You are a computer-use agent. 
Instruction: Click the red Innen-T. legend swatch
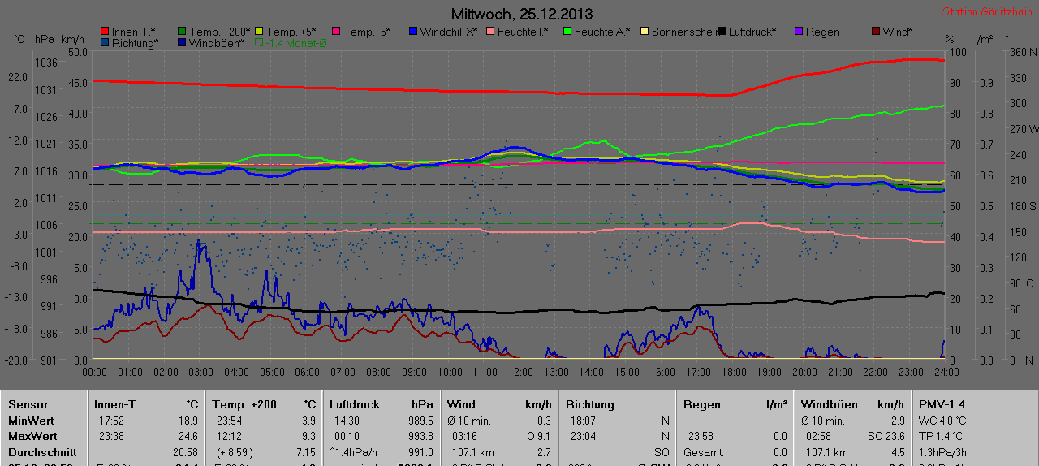click(x=105, y=32)
